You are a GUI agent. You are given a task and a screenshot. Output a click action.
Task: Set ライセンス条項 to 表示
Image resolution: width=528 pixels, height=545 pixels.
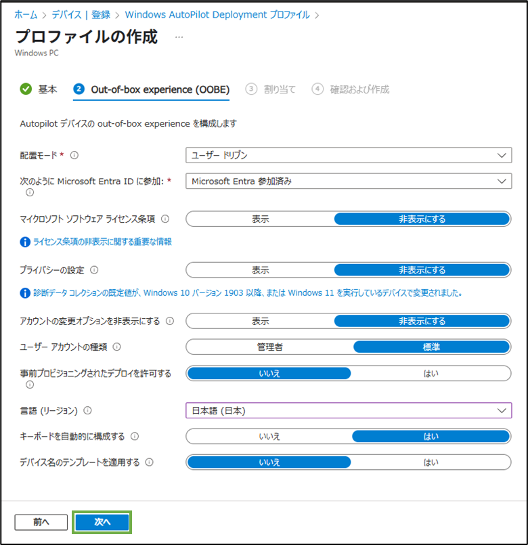click(x=261, y=219)
